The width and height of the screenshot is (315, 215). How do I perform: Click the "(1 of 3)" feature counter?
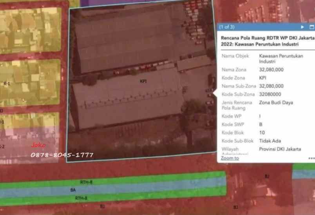coord(227,27)
